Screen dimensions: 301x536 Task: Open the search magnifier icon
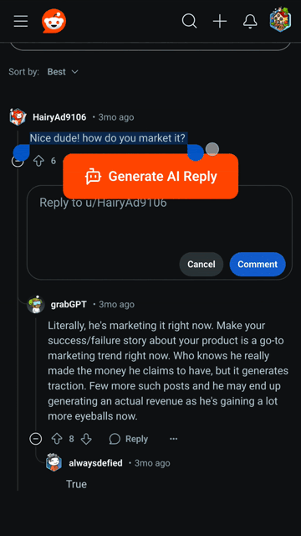tap(189, 21)
